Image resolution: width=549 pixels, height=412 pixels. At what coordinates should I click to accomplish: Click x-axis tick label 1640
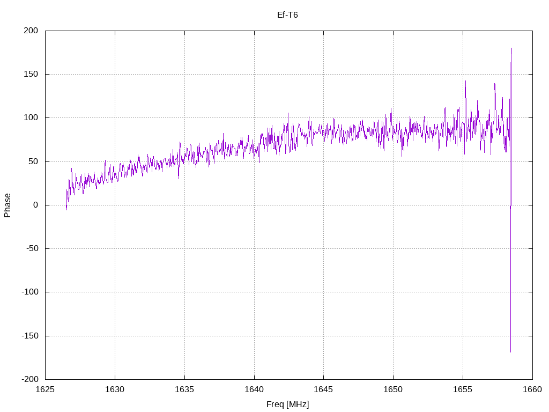click(254, 389)
